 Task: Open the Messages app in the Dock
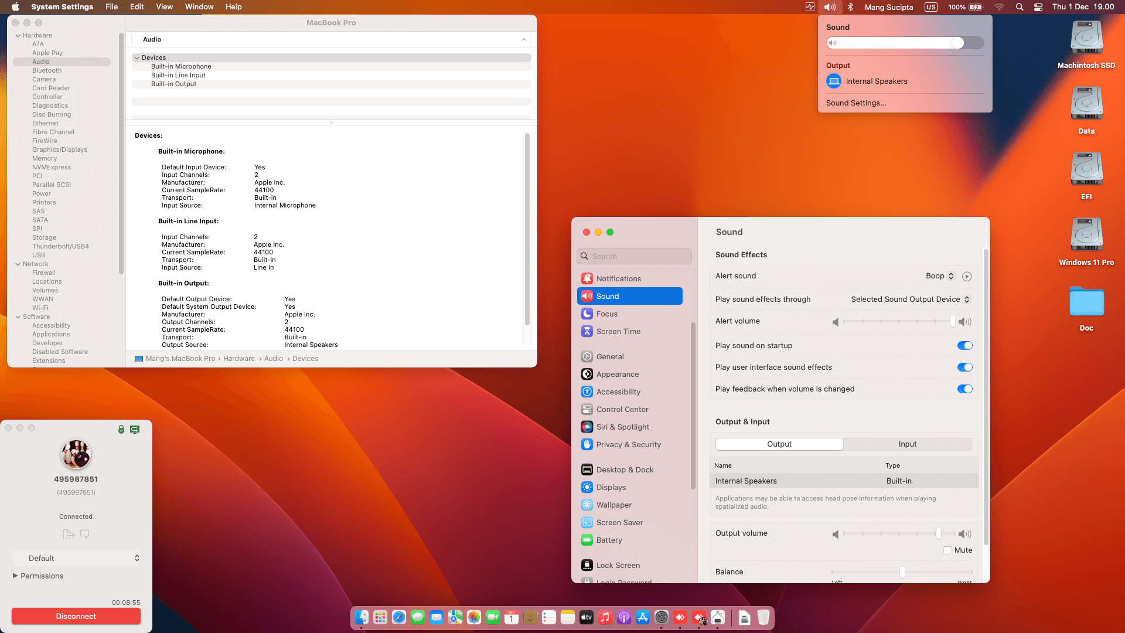pos(418,617)
